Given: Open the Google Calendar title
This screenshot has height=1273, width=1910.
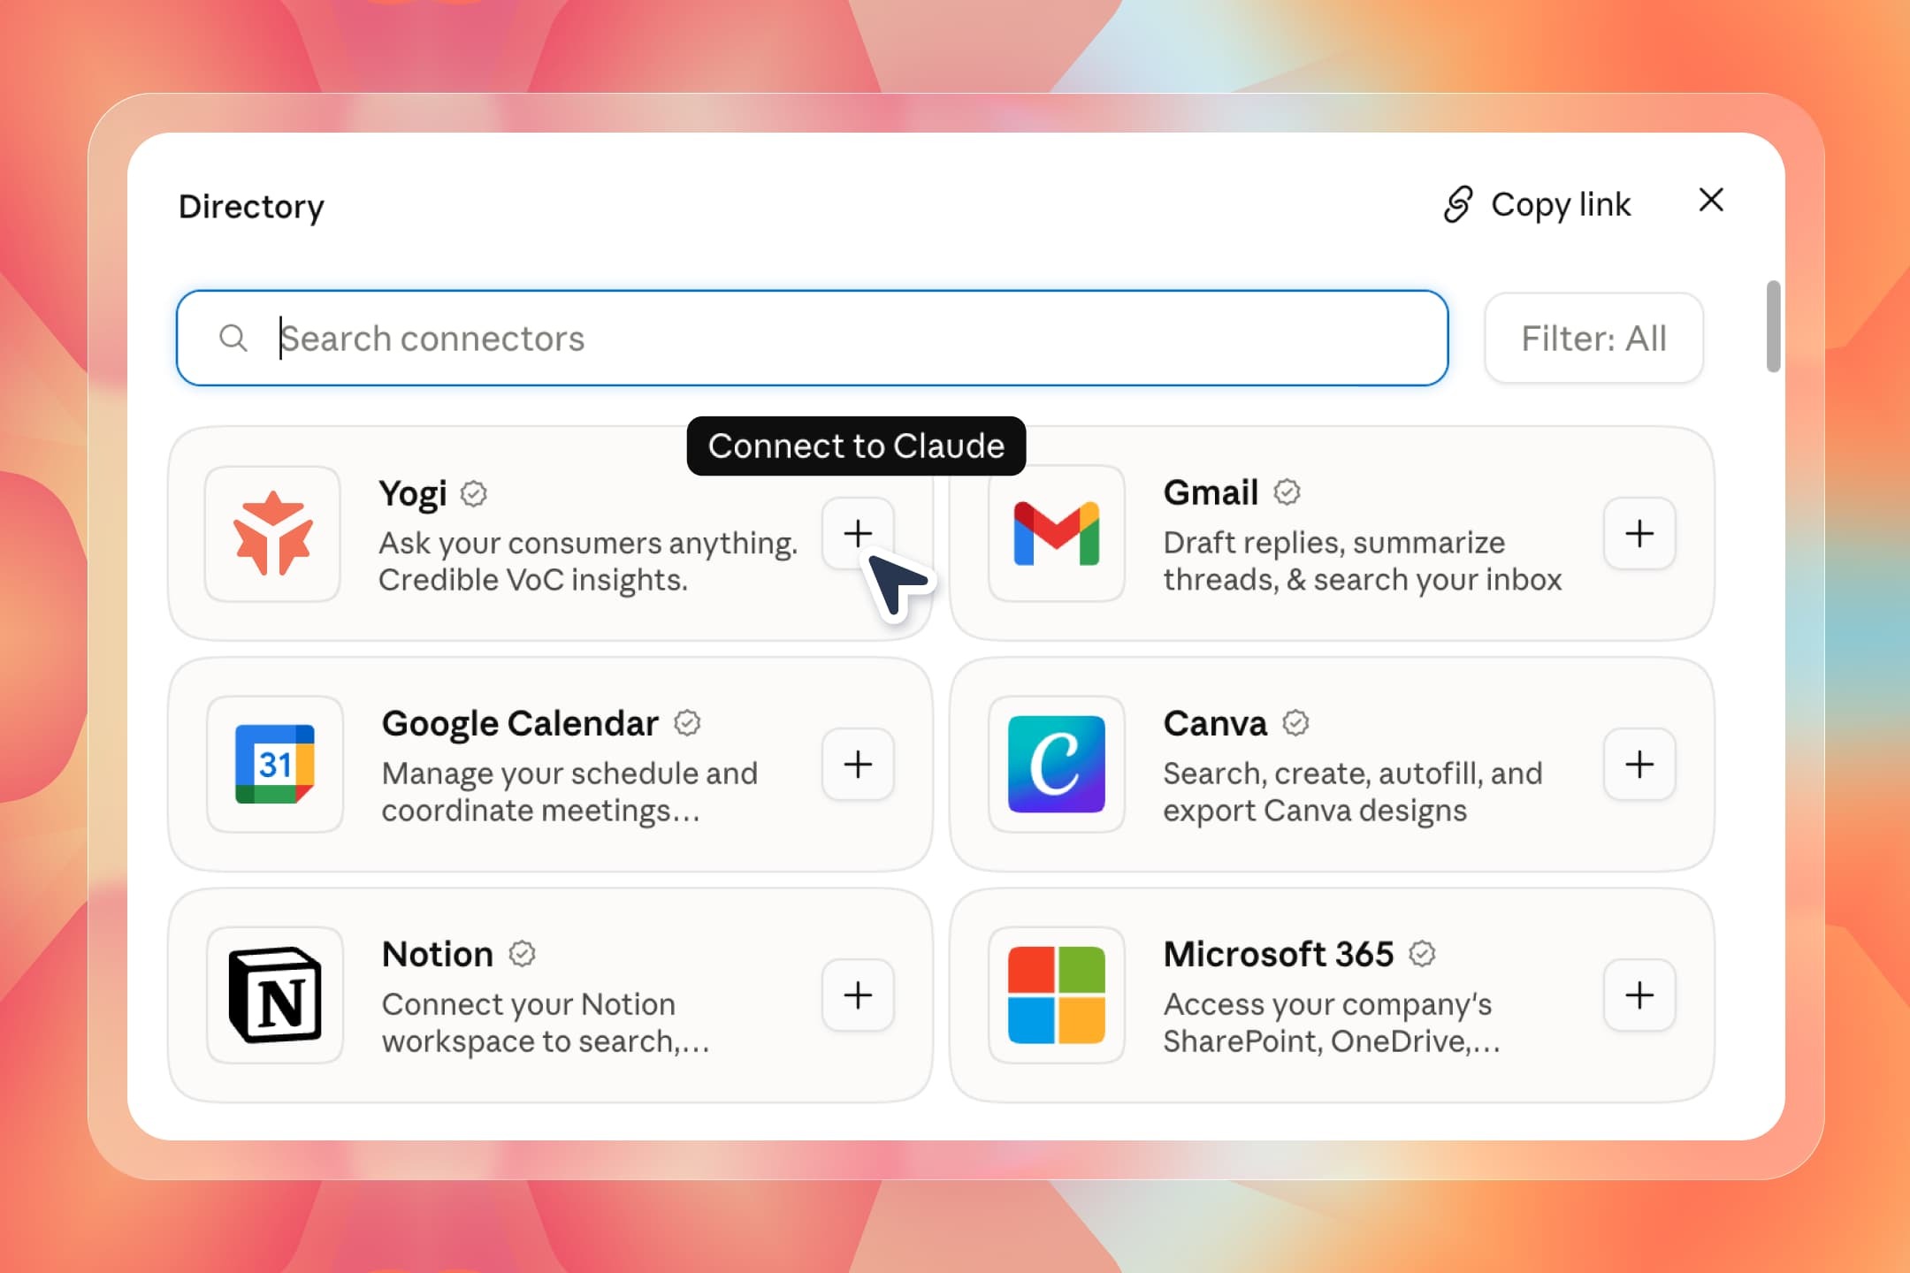Looking at the screenshot, I should pyautogui.click(x=520, y=723).
